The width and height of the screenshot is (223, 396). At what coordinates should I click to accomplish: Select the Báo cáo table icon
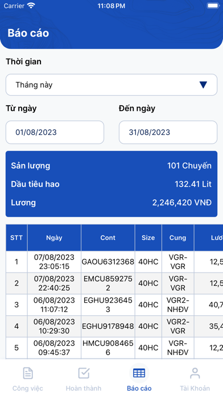point(139,373)
